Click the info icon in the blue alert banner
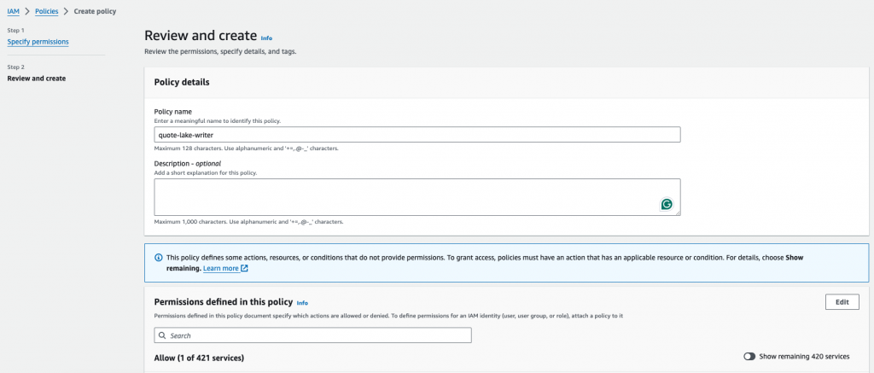Viewport: 874px width, 373px height. tap(158, 257)
